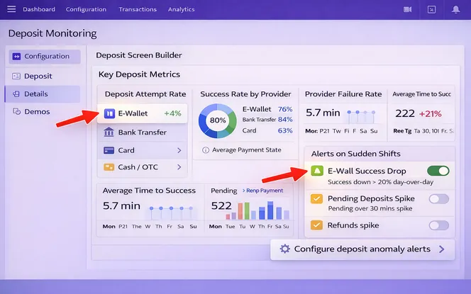This screenshot has width=471, height=294.
Task: Click the green alert icon for E-Wall Success Drop
Action: click(x=317, y=171)
